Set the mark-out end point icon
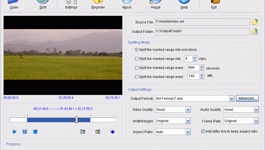 click(97, 132)
